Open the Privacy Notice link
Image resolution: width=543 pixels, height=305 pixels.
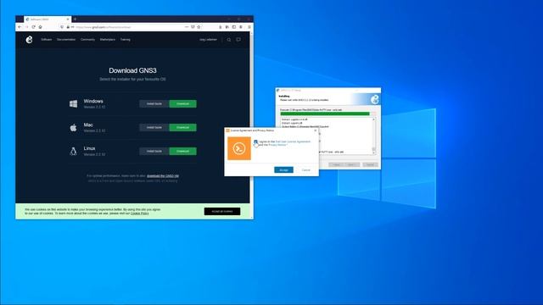277,145
